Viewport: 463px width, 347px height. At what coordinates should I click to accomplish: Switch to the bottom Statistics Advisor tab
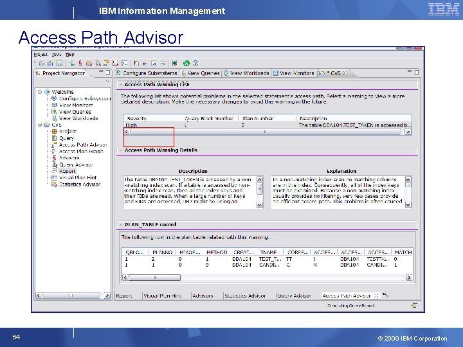(245, 296)
